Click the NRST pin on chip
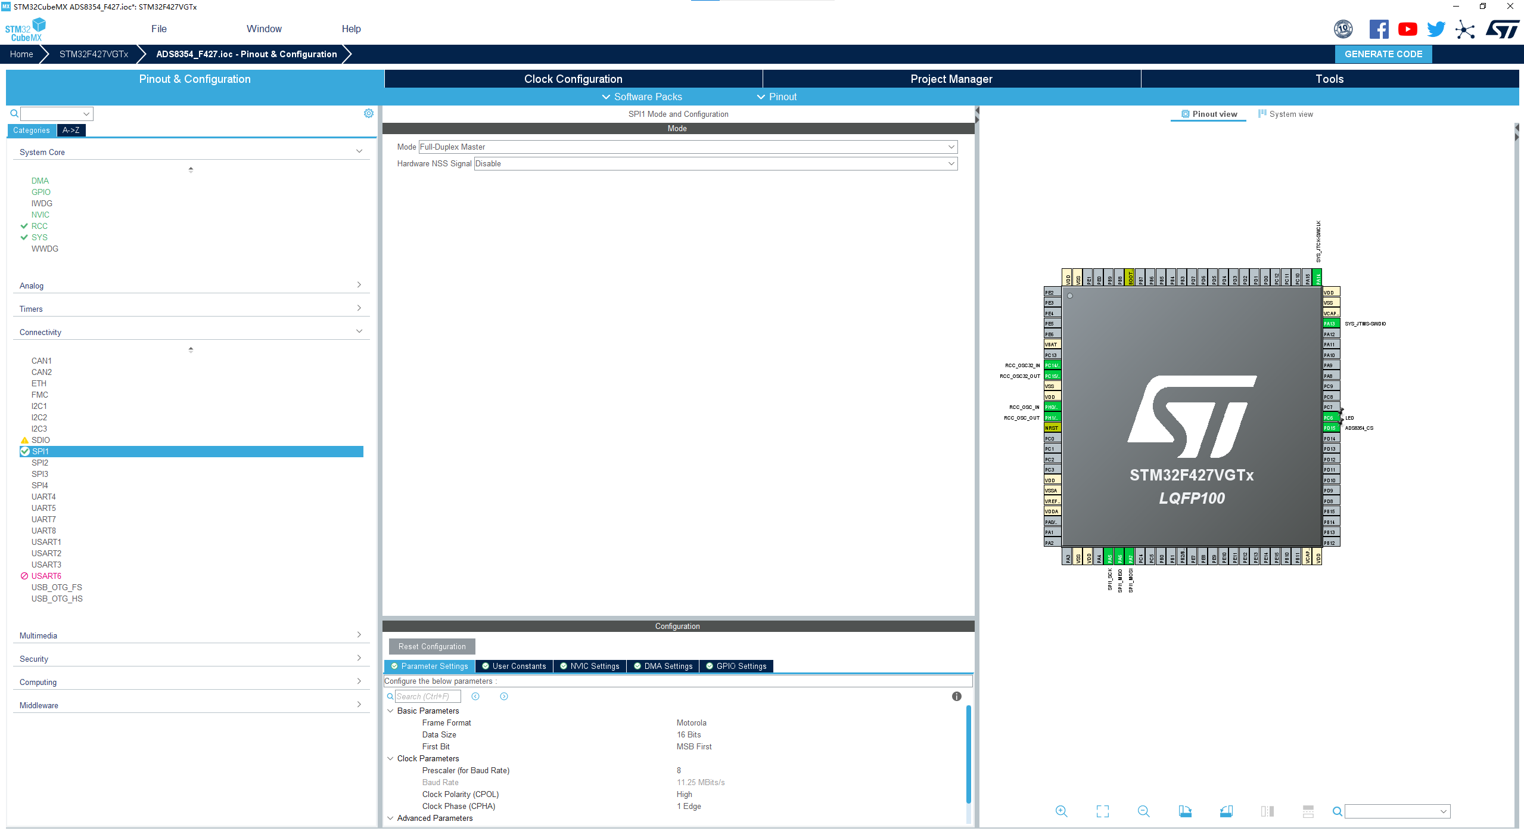The width and height of the screenshot is (1524, 834). click(x=1052, y=428)
